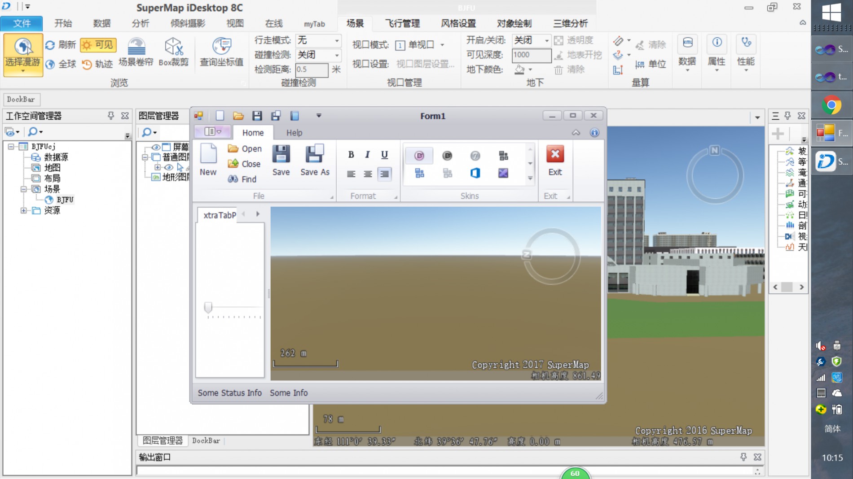The width and height of the screenshot is (853, 479).
Task: Click the 全球 global view button
Action: [61, 64]
